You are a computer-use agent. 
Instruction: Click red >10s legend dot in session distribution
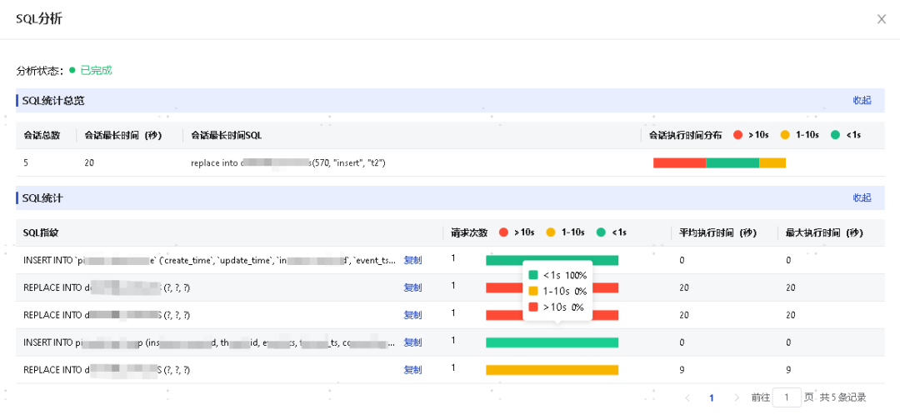[x=738, y=135]
